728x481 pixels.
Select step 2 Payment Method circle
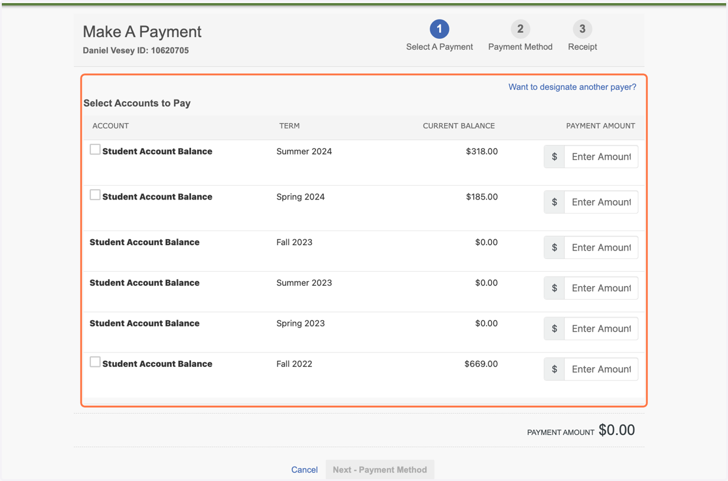[x=520, y=29]
